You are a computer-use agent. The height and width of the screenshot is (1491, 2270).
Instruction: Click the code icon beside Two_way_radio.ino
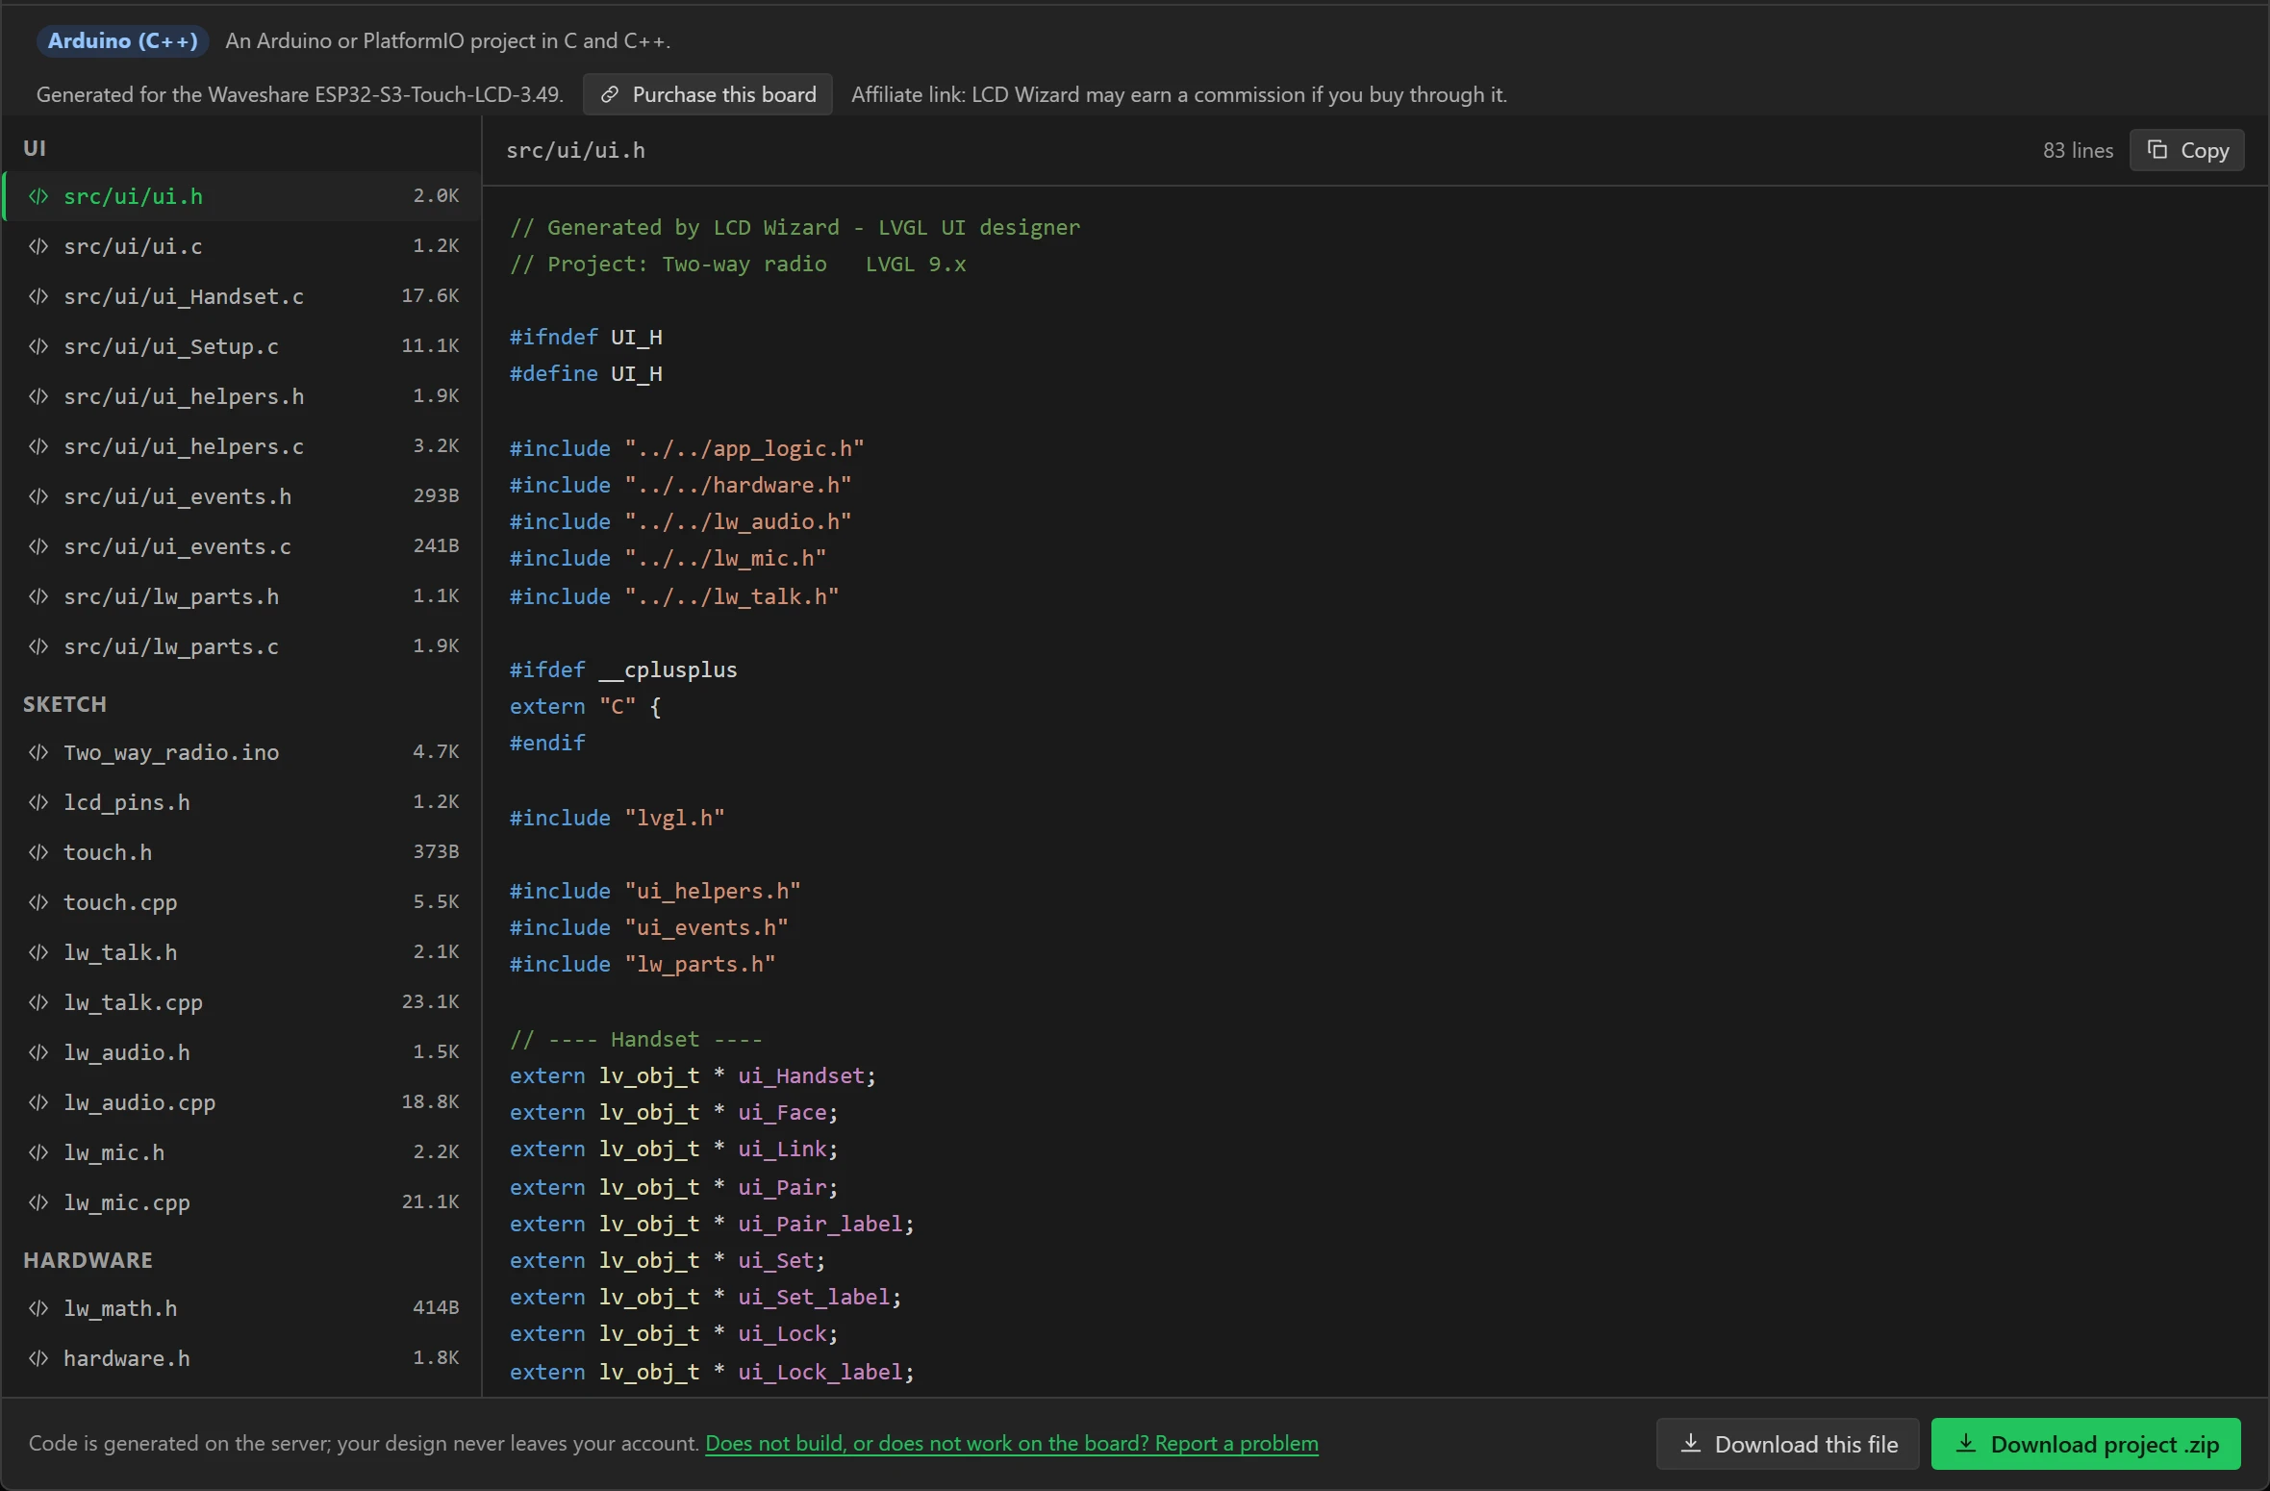(x=38, y=752)
